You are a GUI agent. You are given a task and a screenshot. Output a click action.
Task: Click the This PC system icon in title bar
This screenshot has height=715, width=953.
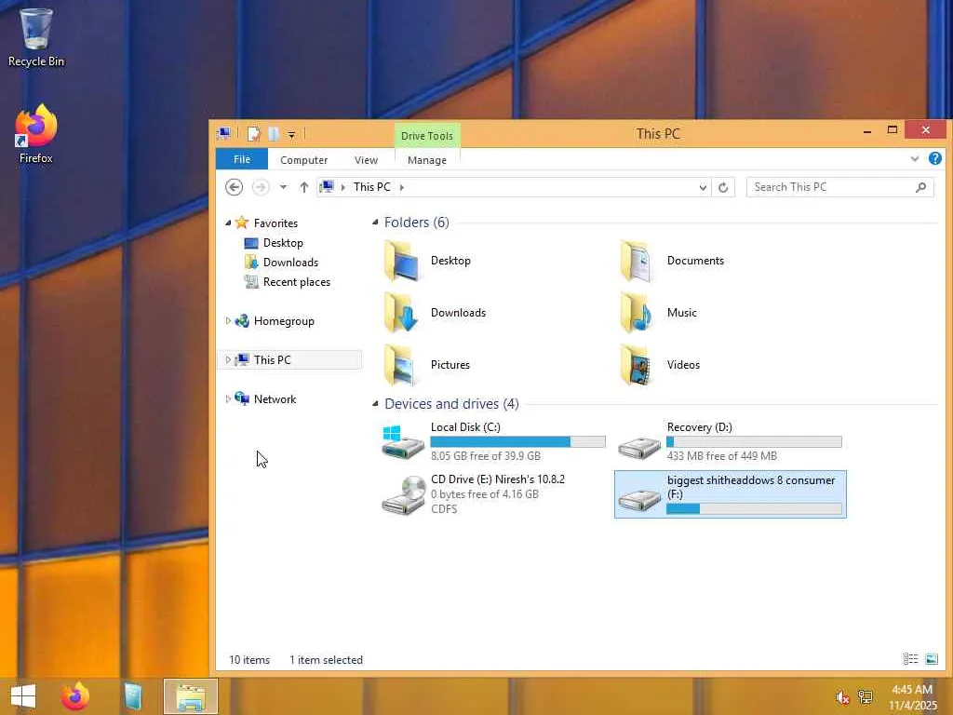223,133
